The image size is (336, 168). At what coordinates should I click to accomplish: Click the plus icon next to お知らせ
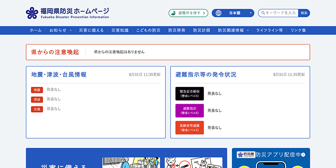click(x=71, y=30)
